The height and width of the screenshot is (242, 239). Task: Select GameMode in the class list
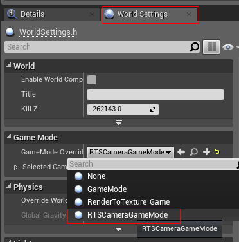(153, 189)
